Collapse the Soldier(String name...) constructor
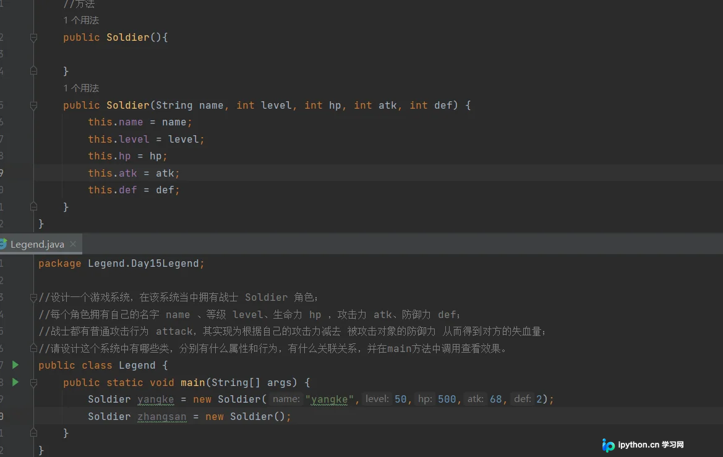723x457 pixels. pyautogui.click(x=33, y=106)
